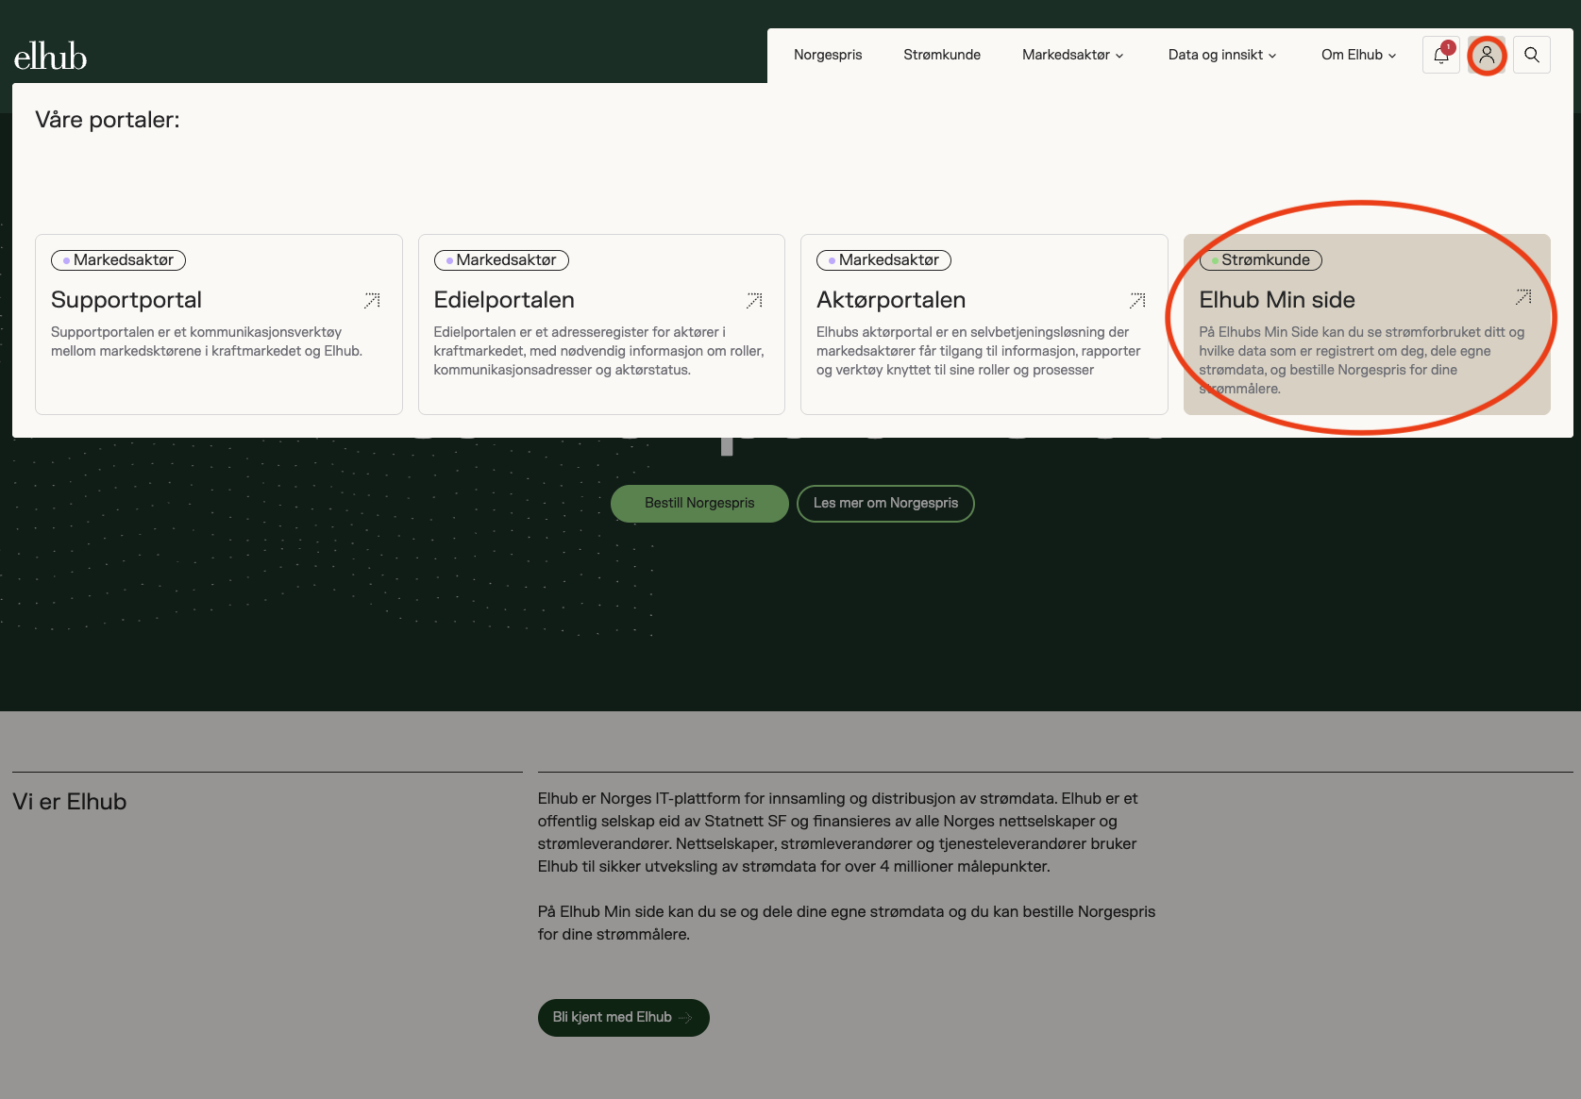Click the user profile portal icon
Screen dimensions: 1581x1099
click(x=1487, y=55)
